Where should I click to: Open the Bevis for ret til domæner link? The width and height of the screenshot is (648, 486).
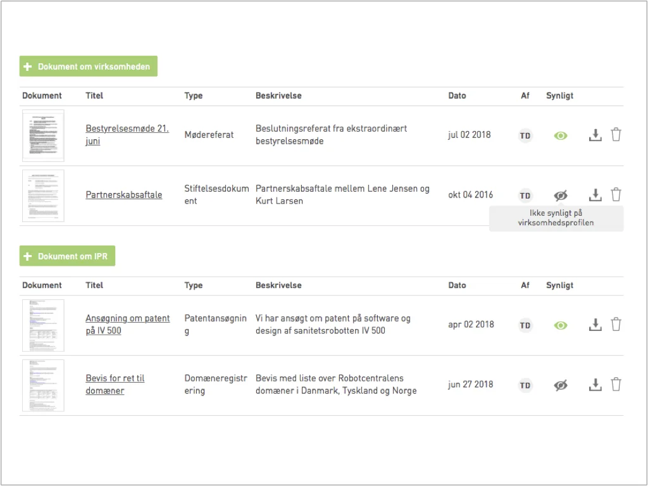tap(115, 384)
